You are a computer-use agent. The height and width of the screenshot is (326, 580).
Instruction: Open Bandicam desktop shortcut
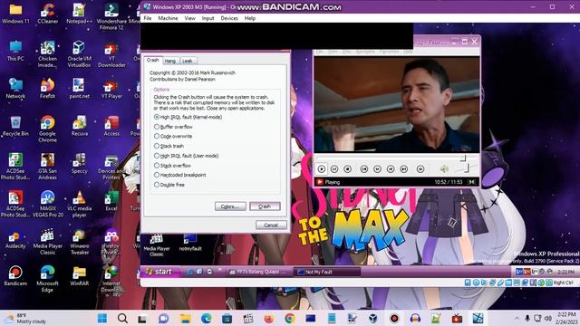(x=15, y=276)
